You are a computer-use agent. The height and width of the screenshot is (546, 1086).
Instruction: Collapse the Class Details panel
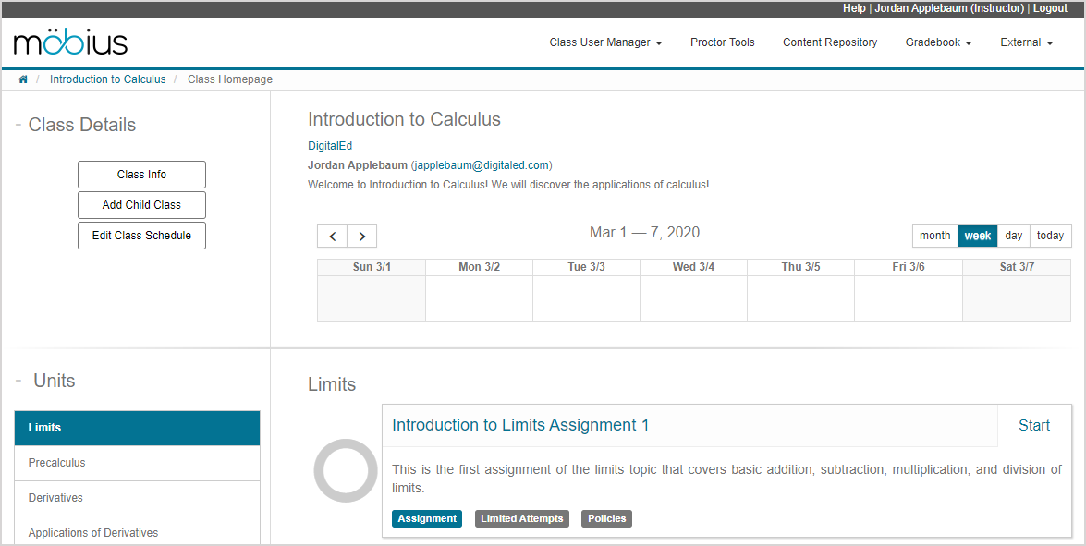tap(18, 125)
